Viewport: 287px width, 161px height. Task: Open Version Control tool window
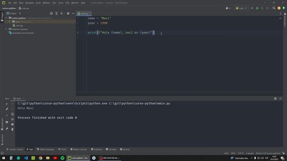[15, 149]
